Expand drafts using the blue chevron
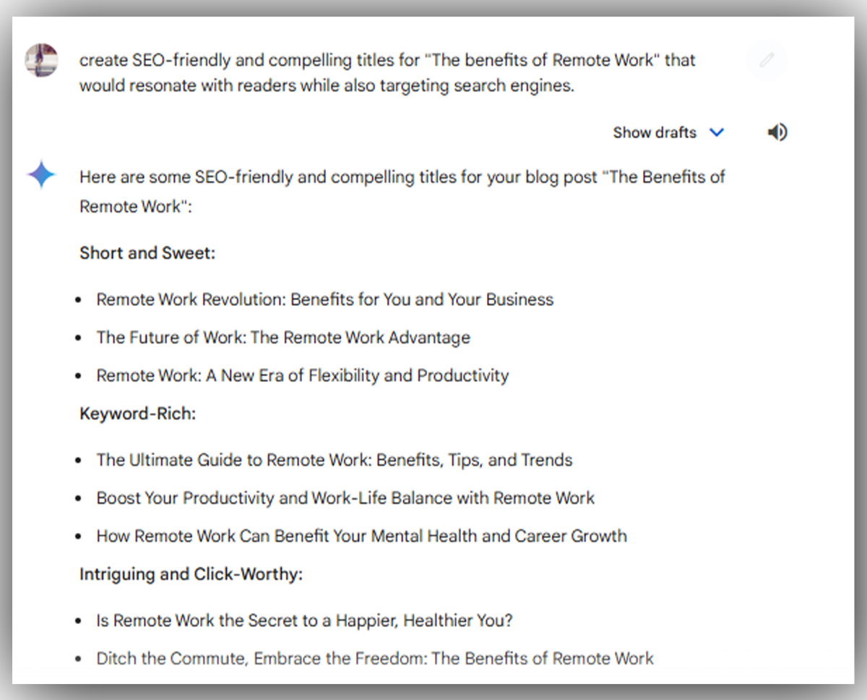 click(x=716, y=132)
